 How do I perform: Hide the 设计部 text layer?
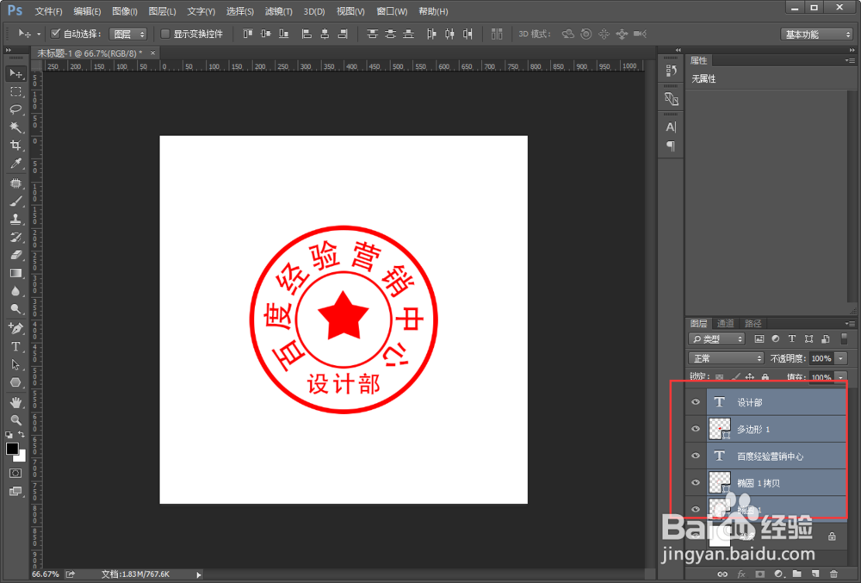(x=696, y=402)
